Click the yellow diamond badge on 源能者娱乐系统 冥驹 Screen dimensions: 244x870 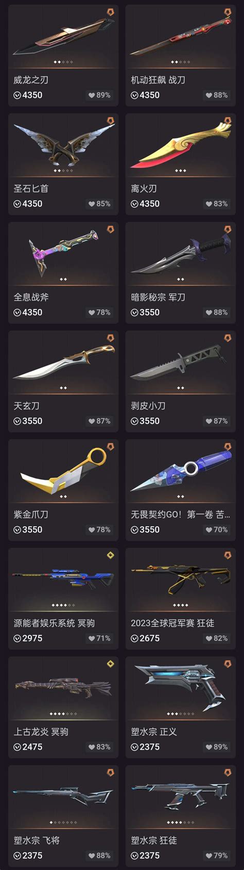pos(110,555)
